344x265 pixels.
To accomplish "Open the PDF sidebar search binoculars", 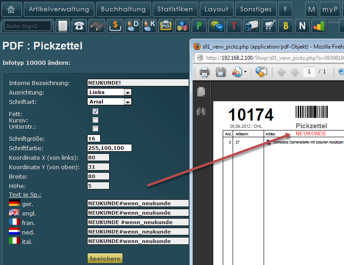I will (201, 112).
